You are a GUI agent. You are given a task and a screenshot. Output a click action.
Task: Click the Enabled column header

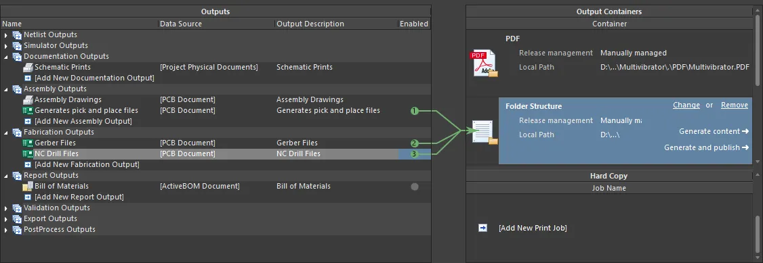click(x=414, y=24)
